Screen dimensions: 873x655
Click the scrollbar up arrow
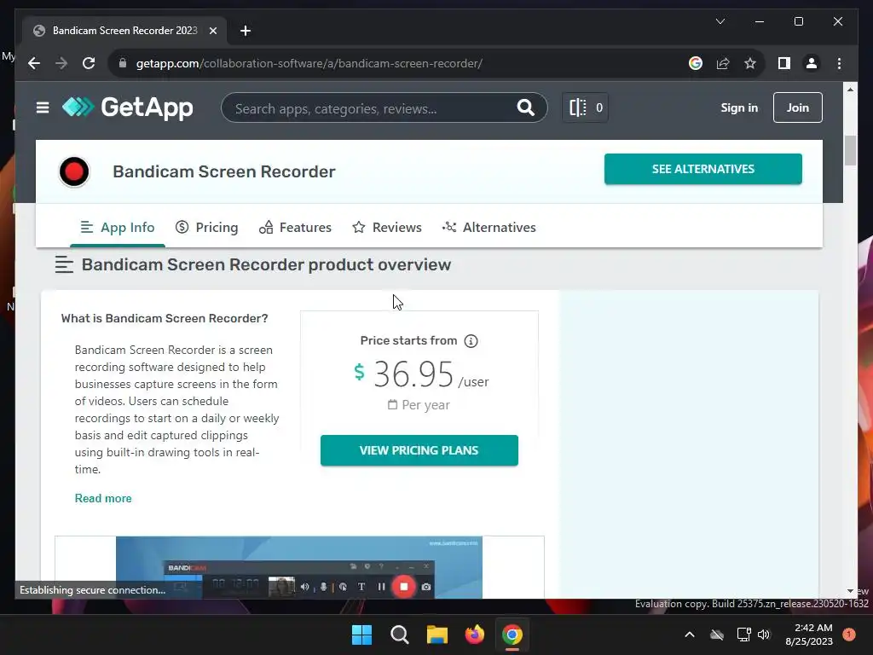pyautogui.click(x=850, y=89)
